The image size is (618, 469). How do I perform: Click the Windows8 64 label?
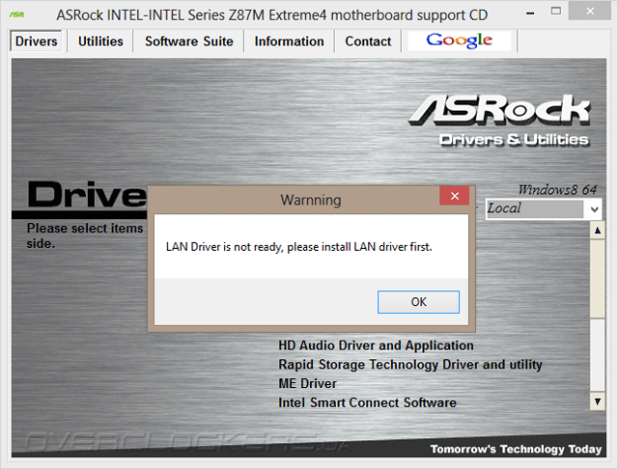tap(557, 190)
